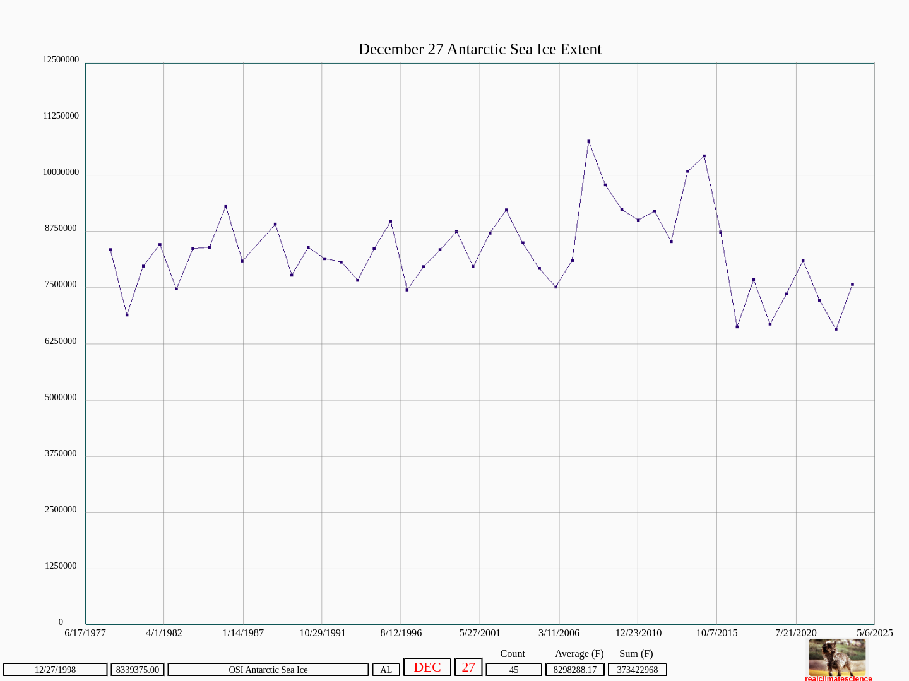The width and height of the screenshot is (909, 681).
Task: Select the first data point at the line's left end
Action: (x=110, y=250)
